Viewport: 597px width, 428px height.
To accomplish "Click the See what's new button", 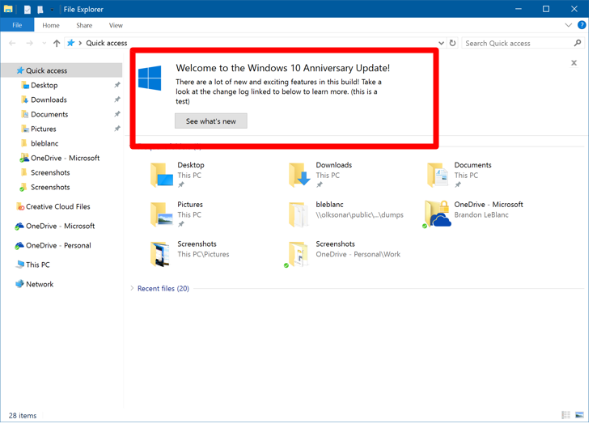I will pos(211,121).
